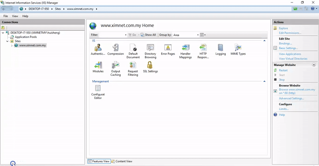Collapse the IIS section group
319x166 pixels.
click(x=264, y=41)
